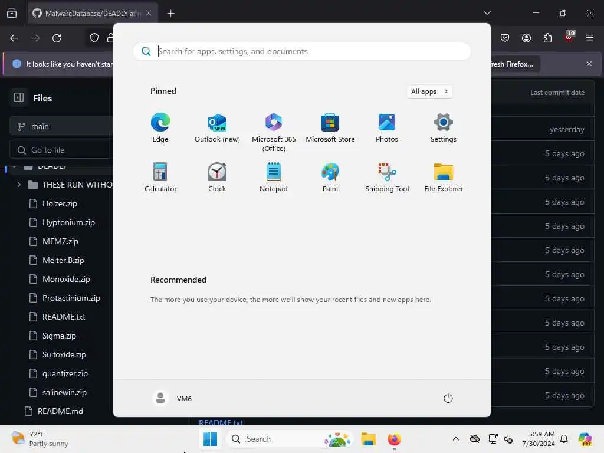Click the Windows Start button on taskbar
The height and width of the screenshot is (453, 604).
tap(210, 439)
